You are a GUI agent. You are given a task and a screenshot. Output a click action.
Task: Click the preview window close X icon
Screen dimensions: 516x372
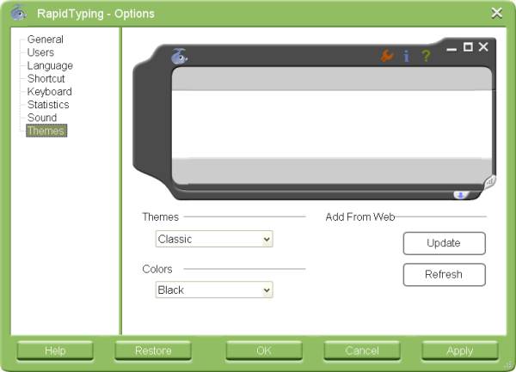483,47
